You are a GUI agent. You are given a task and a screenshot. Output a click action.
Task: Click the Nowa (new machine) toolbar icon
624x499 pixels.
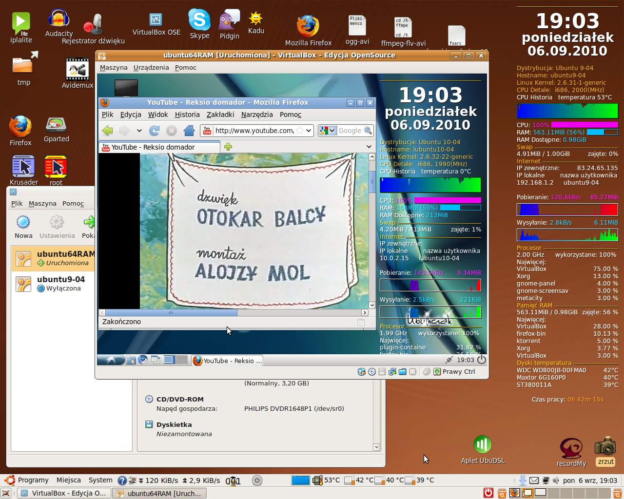click(x=23, y=227)
